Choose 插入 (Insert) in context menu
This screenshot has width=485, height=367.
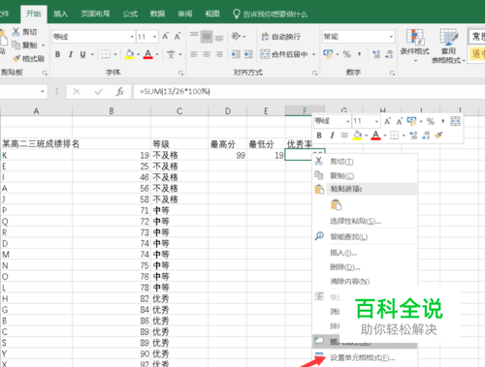coord(365,253)
